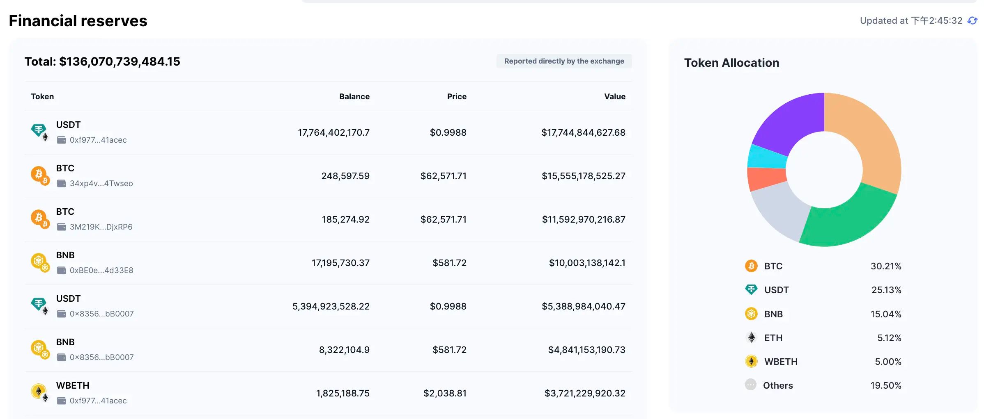Click the USDT 25.13% legend percentage
Image resolution: width=984 pixels, height=419 pixels.
coord(886,290)
